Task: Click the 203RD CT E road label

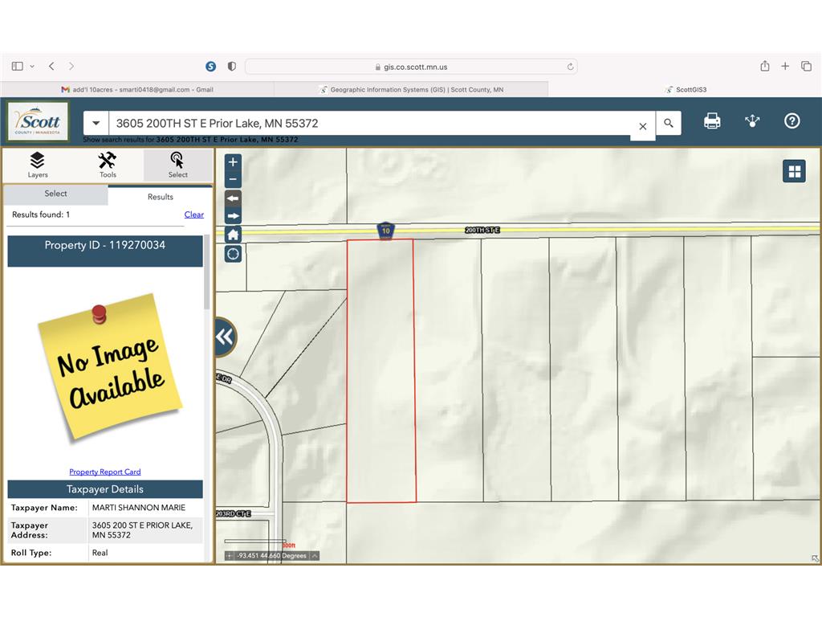Action: (x=234, y=513)
